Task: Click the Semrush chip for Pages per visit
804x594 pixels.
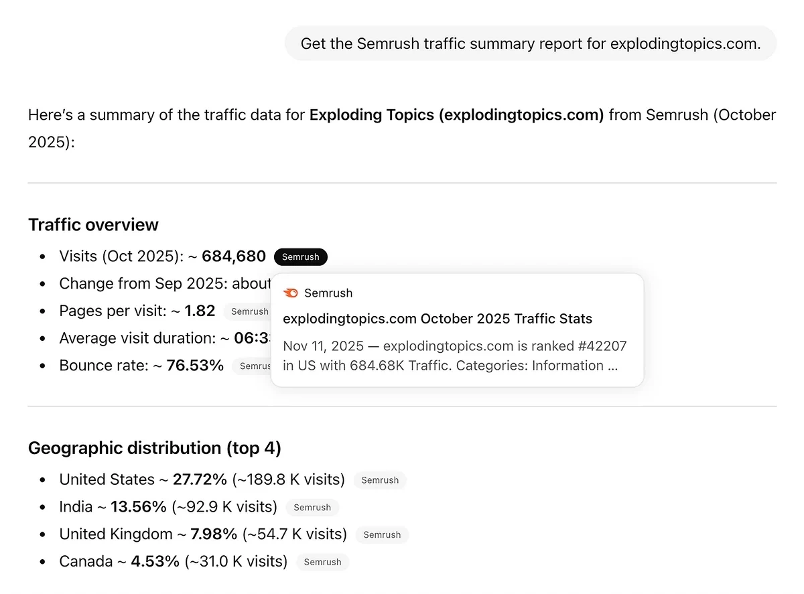Action: [249, 311]
